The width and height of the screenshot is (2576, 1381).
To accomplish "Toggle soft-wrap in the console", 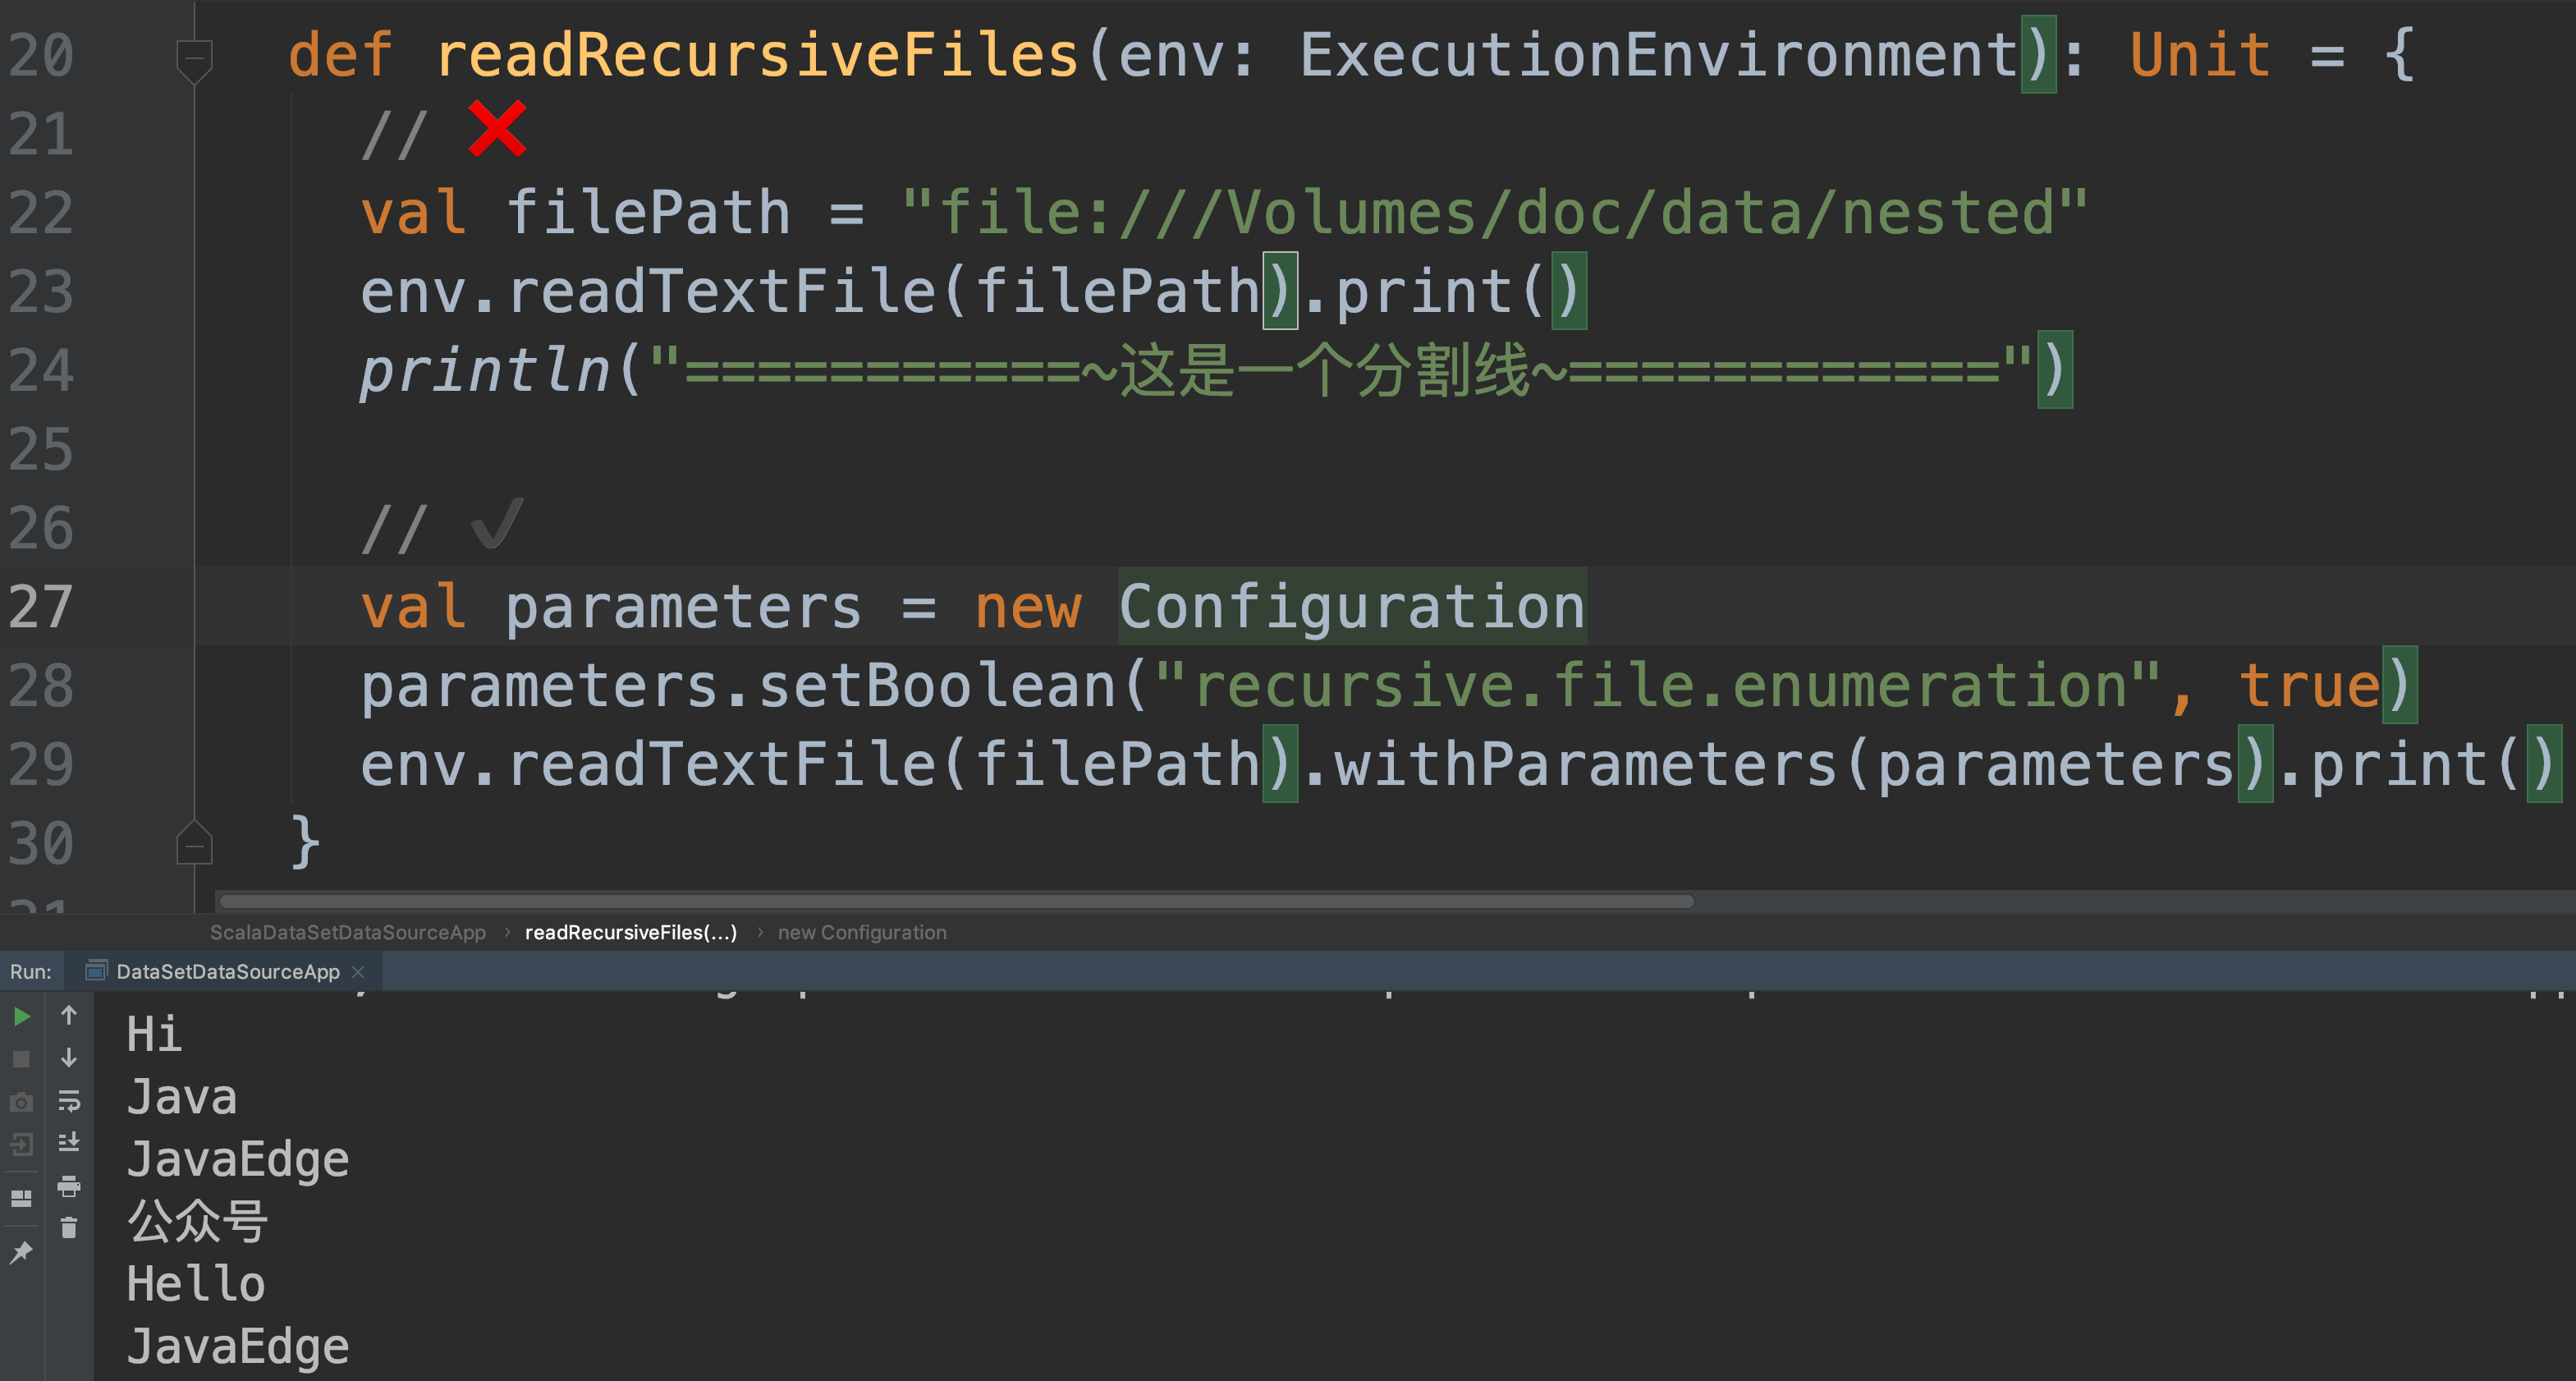I will coord(69,1101).
